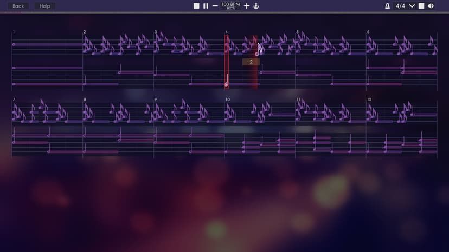Jump to measure 5 marker

click(x=298, y=32)
